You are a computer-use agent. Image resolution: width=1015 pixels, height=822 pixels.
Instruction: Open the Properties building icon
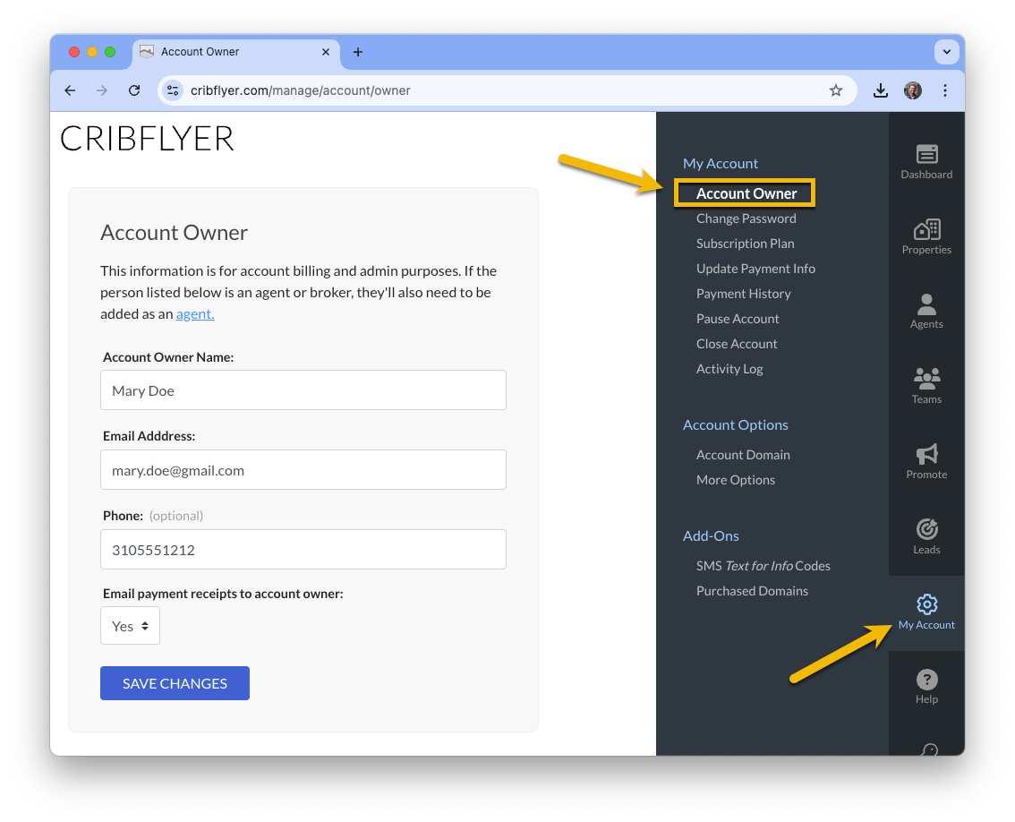pos(926,228)
